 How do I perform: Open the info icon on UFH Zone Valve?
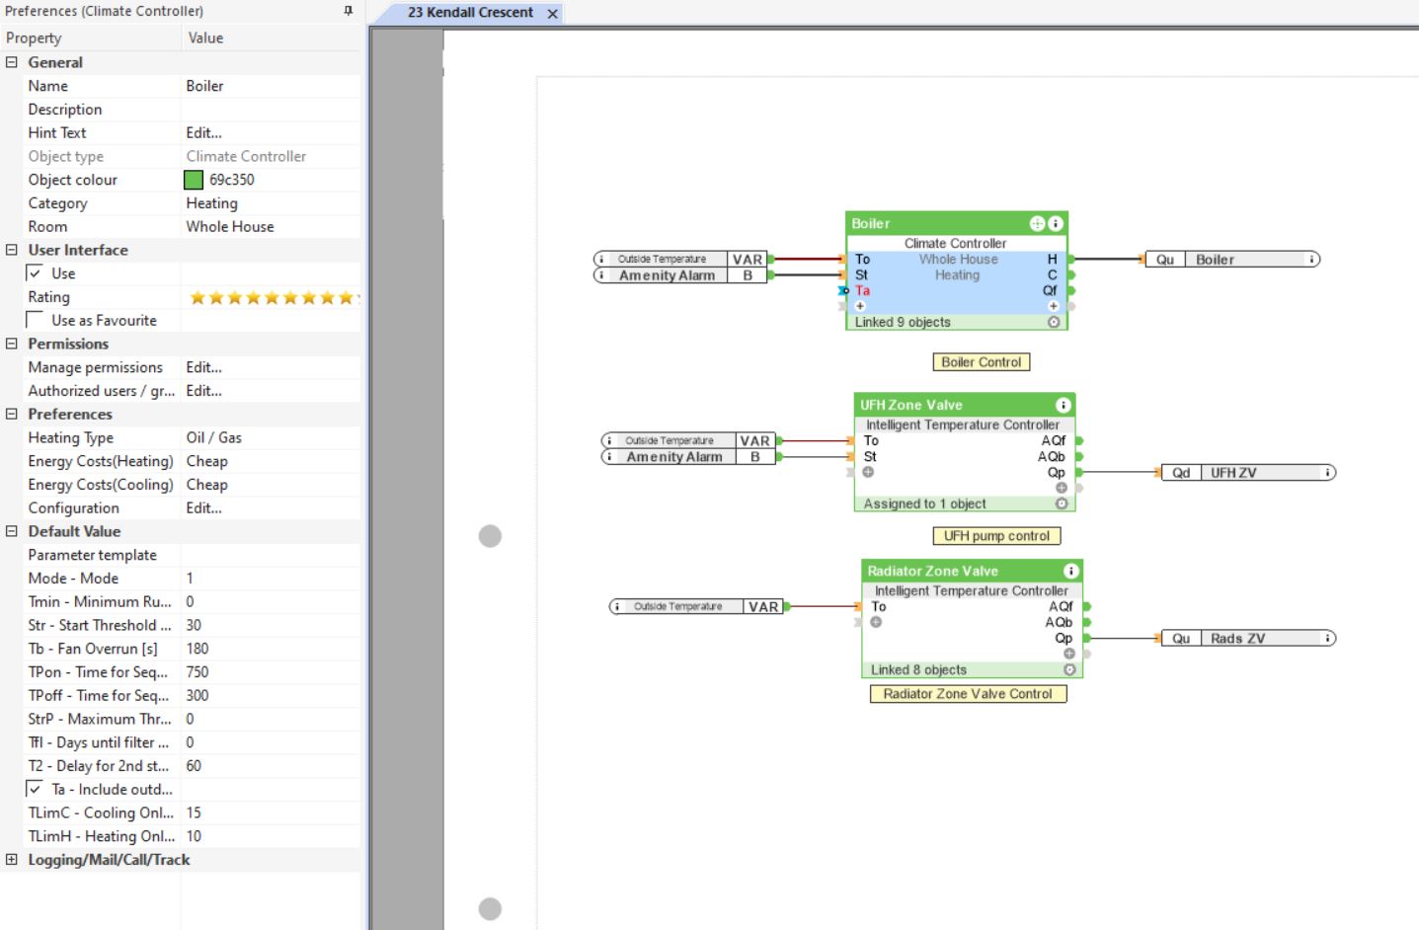click(1063, 405)
